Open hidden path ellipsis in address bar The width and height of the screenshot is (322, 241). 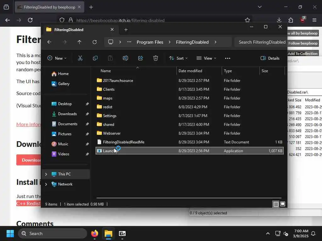pyautogui.click(x=129, y=42)
